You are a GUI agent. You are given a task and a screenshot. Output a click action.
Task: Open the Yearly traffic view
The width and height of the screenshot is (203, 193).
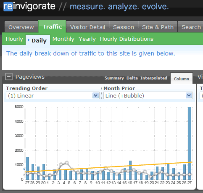tap(87, 39)
